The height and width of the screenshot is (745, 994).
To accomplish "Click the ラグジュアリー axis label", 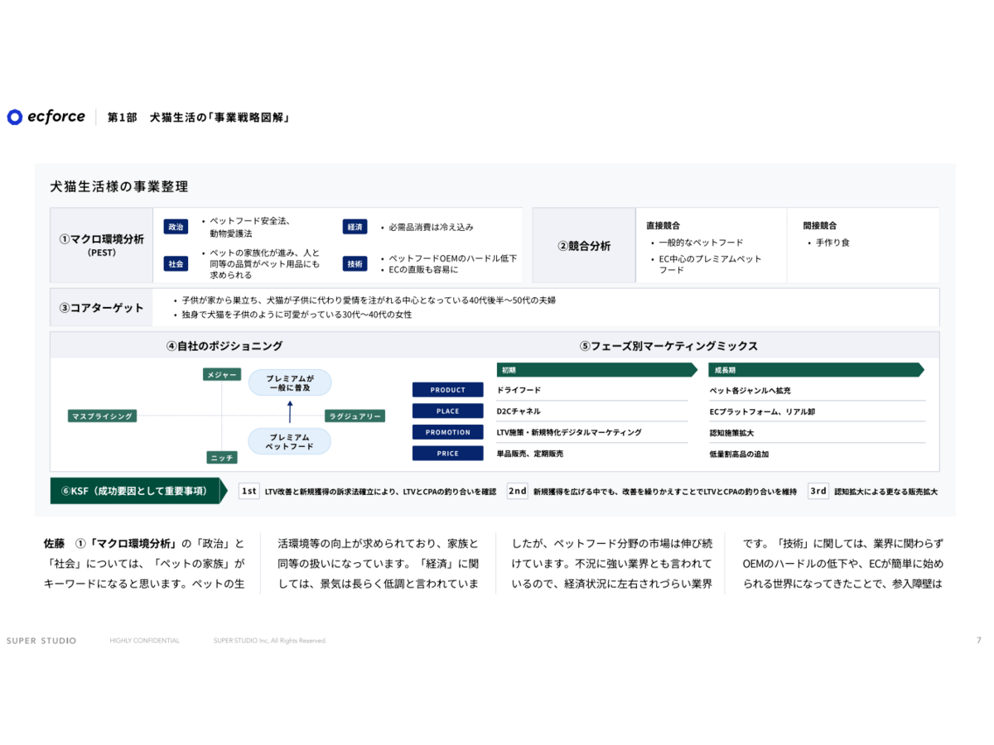I will (x=355, y=416).
